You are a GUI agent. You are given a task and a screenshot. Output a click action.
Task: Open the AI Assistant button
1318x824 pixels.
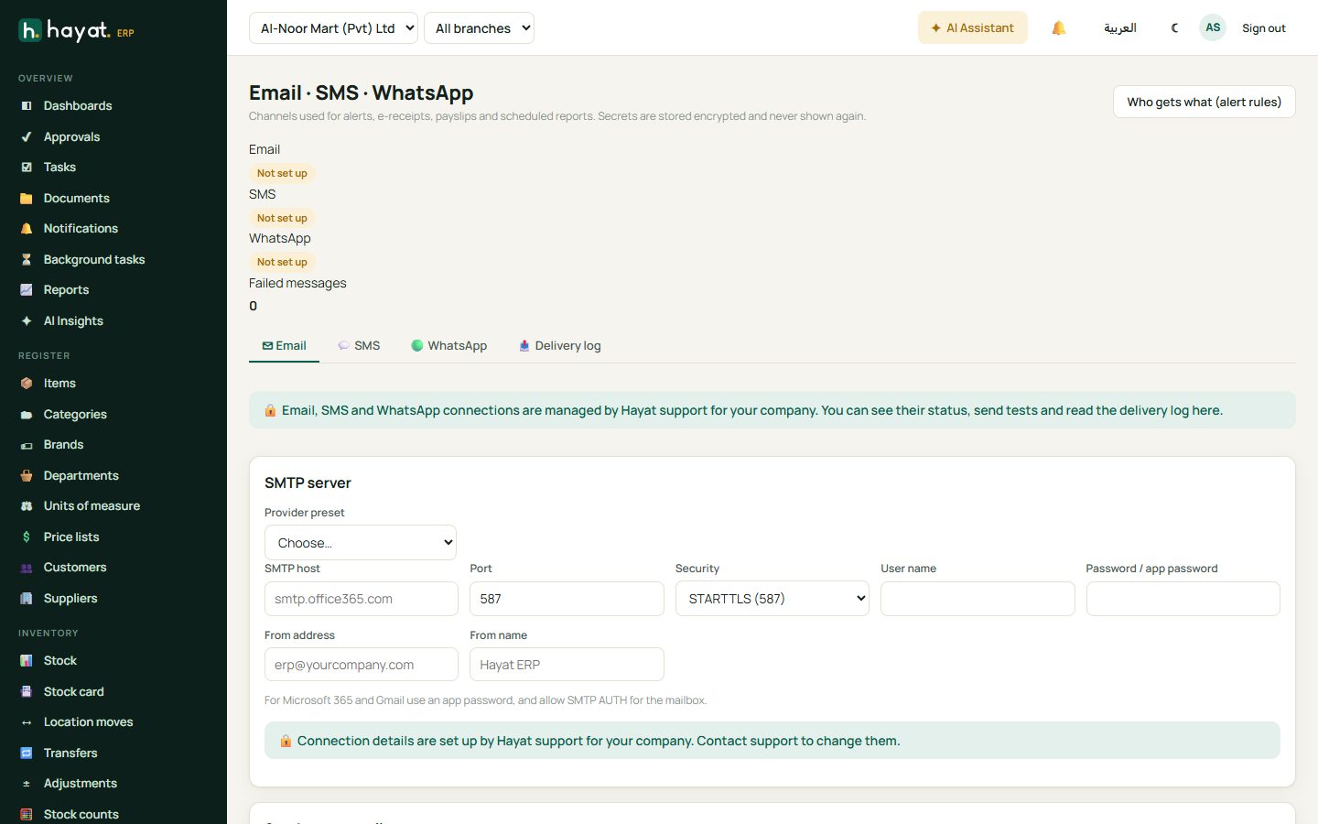coord(973,28)
